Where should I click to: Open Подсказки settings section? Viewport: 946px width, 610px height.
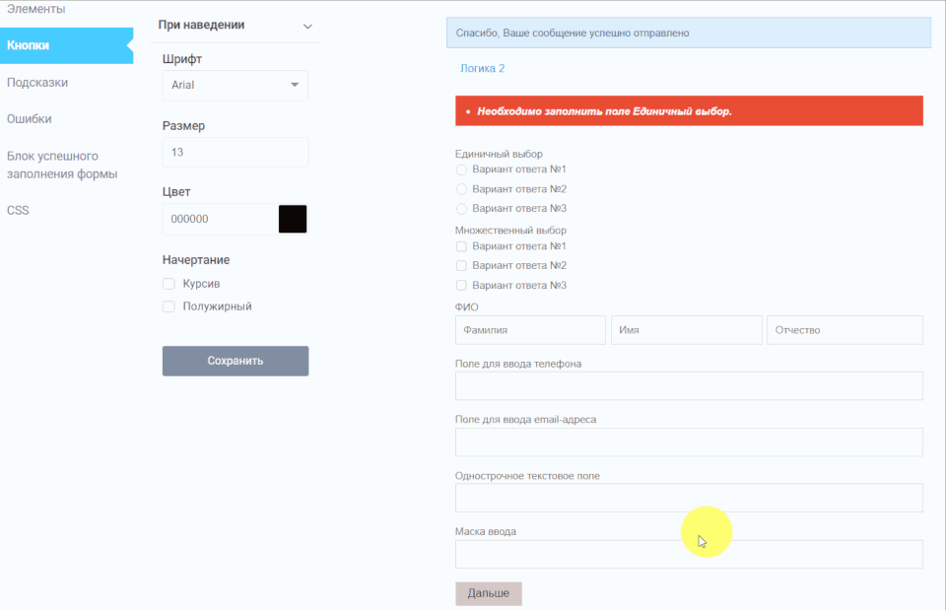coord(37,83)
